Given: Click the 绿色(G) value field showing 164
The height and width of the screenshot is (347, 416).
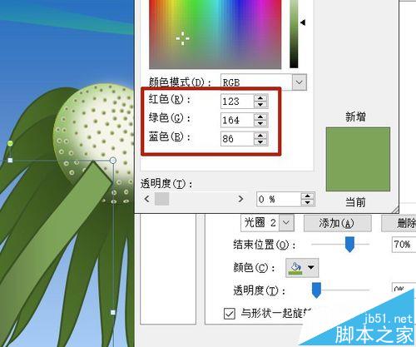Looking at the screenshot, I should tap(237, 120).
